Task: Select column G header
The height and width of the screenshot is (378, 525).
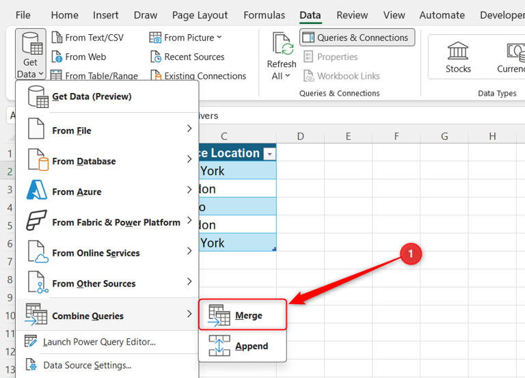Action: pos(444,137)
